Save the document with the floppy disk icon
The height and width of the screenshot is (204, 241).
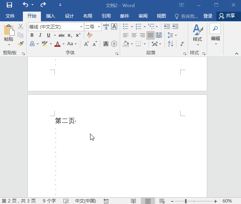pos(9,5)
